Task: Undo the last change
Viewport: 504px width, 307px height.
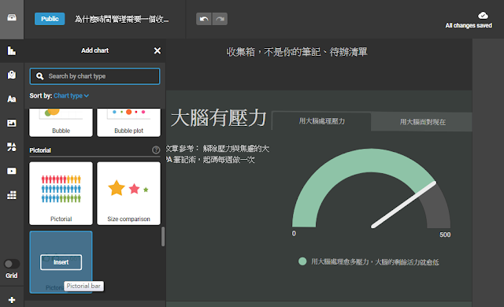Action: click(x=203, y=19)
